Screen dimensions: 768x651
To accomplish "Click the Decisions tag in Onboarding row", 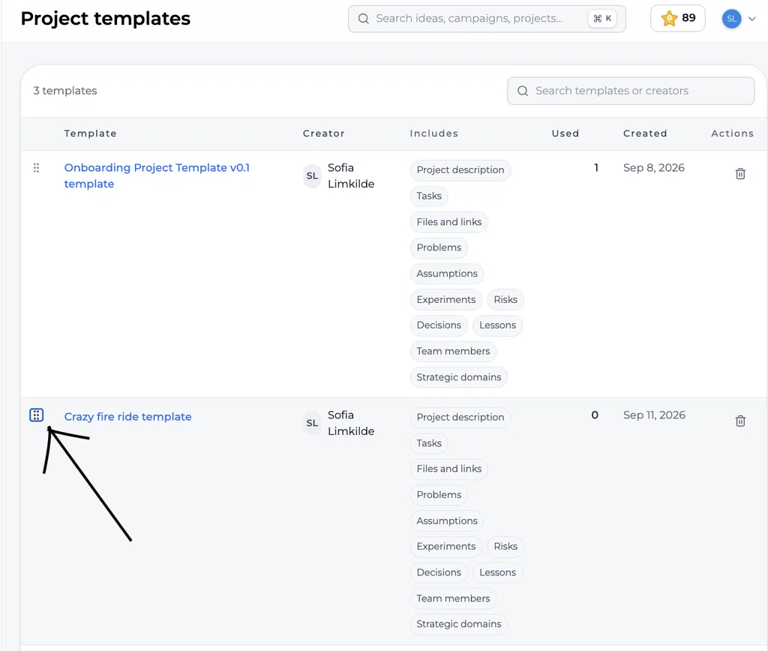I will coord(439,325).
